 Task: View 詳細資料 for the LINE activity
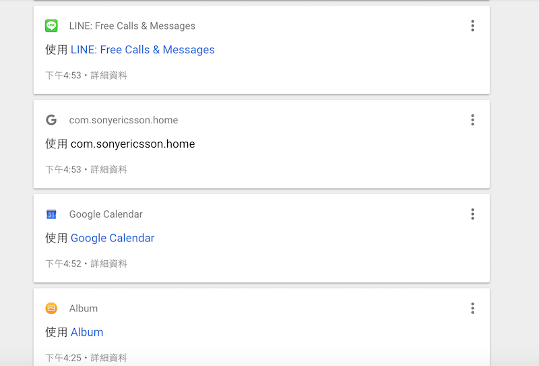point(108,75)
